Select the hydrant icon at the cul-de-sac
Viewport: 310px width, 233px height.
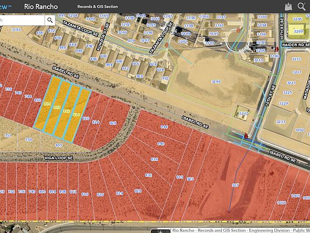tap(238, 30)
